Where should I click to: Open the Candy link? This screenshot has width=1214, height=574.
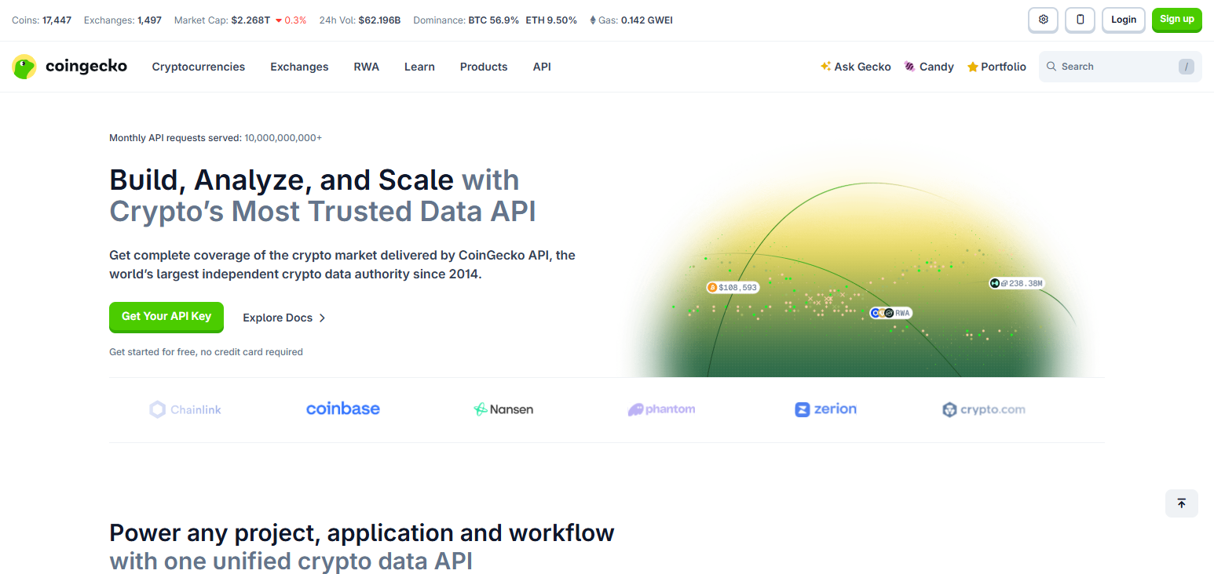929,67
